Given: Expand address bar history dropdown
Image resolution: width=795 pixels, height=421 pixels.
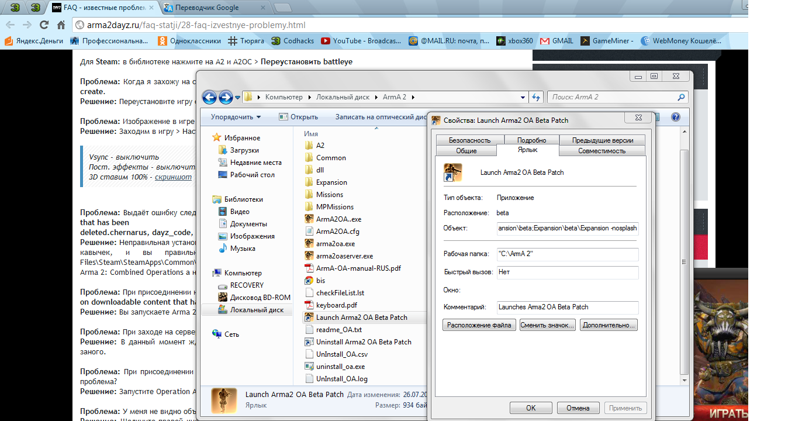Looking at the screenshot, I should (x=523, y=97).
